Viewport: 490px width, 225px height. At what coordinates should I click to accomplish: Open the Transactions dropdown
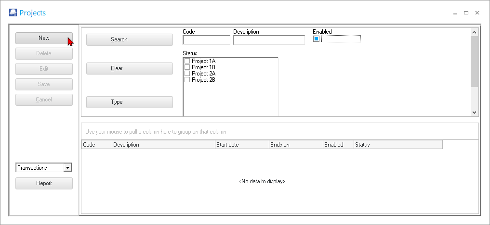pos(67,168)
